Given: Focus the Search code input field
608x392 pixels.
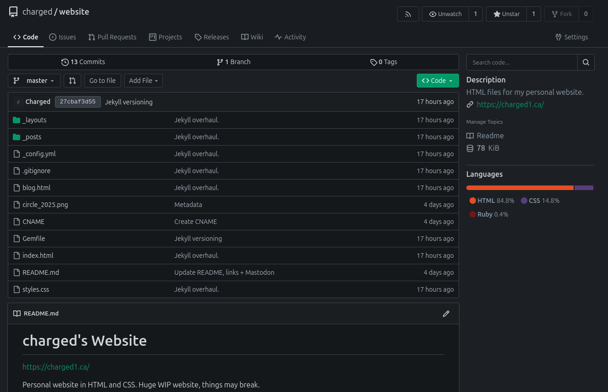Looking at the screenshot, I should pyautogui.click(x=521, y=62).
